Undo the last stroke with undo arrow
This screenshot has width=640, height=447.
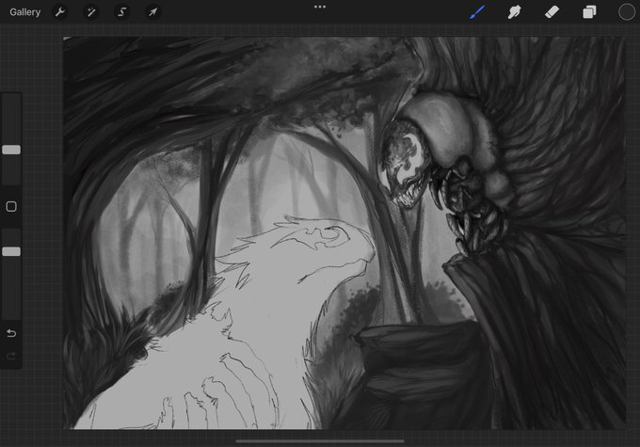(11, 333)
